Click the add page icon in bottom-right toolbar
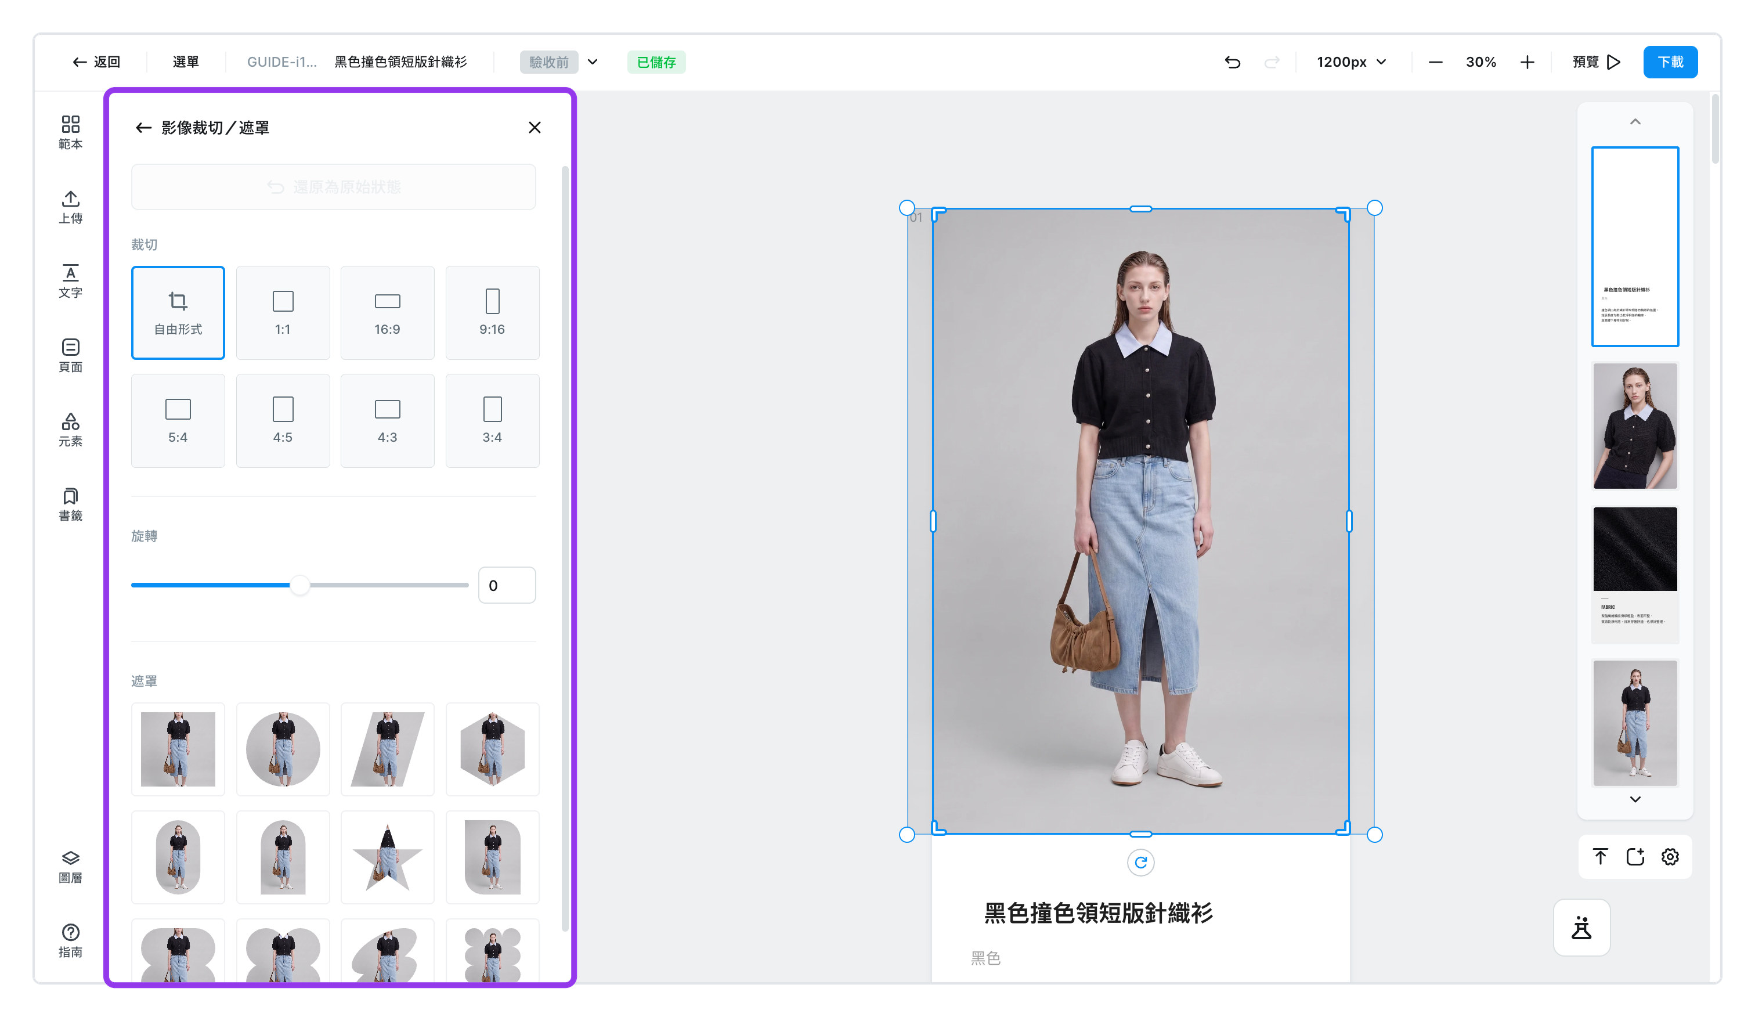The height and width of the screenshot is (1017, 1755). (x=1634, y=856)
